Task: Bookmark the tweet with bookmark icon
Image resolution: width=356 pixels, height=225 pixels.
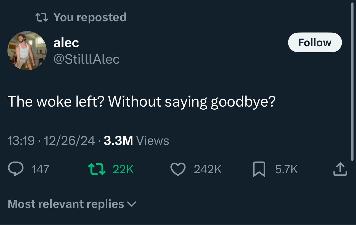Action: [x=259, y=169]
